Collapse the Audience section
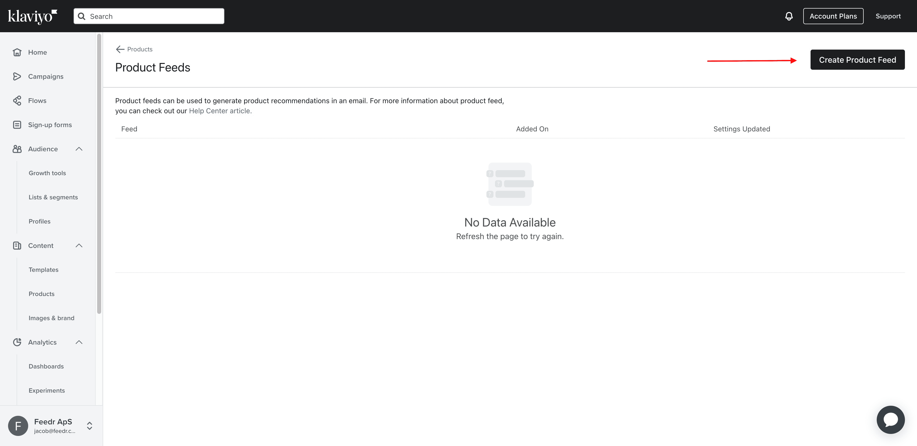The width and height of the screenshot is (917, 446). pos(79,149)
